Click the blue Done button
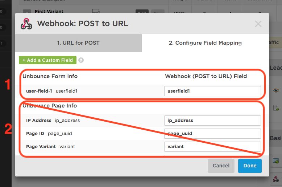The height and width of the screenshot is (187, 282). [x=250, y=166]
